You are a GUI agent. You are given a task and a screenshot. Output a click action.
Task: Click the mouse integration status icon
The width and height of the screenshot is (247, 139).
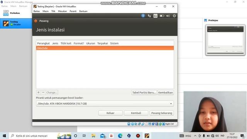(x=160, y=124)
